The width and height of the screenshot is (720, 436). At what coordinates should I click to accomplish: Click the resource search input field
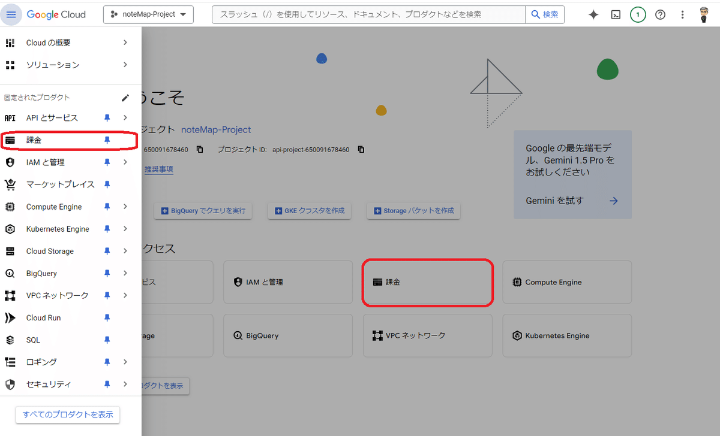pos(368,14)
